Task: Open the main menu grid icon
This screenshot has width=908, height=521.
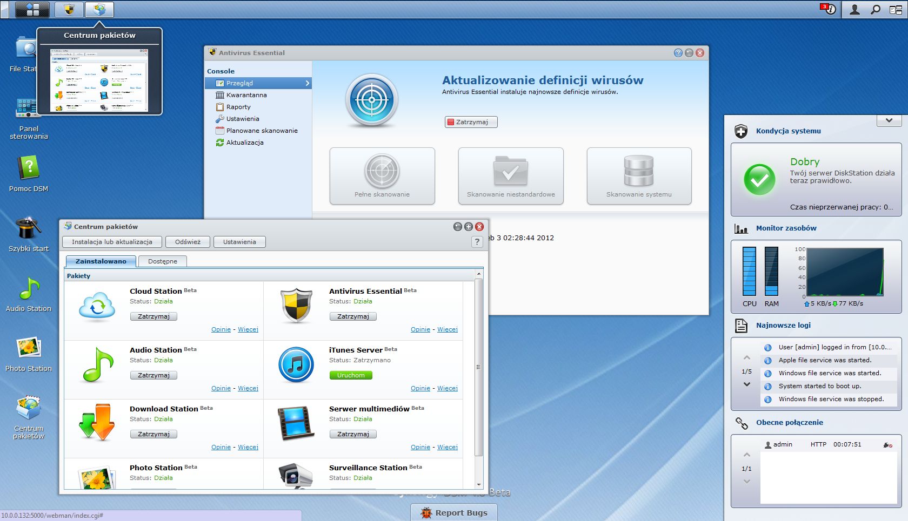Action: click(32, 9)
